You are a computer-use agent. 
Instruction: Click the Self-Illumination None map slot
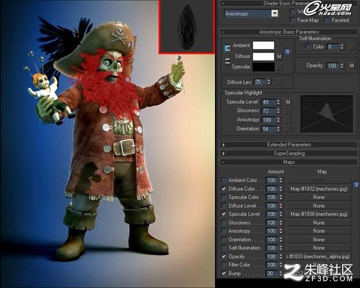tap(319, 248)
